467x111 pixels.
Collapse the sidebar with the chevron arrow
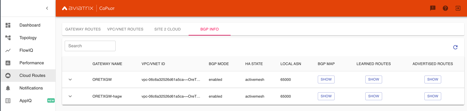coord(47,8)
